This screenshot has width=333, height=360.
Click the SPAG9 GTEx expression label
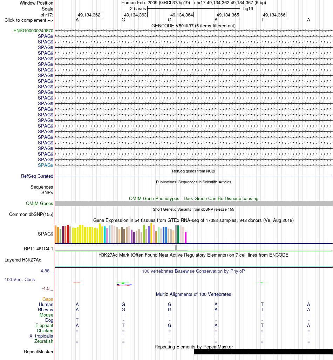46,234
